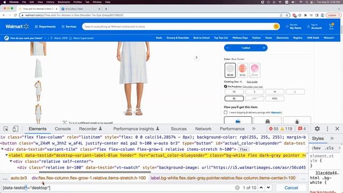Select the shipping option truck icon
343x193 pixels.
click(x=238, y=120)
